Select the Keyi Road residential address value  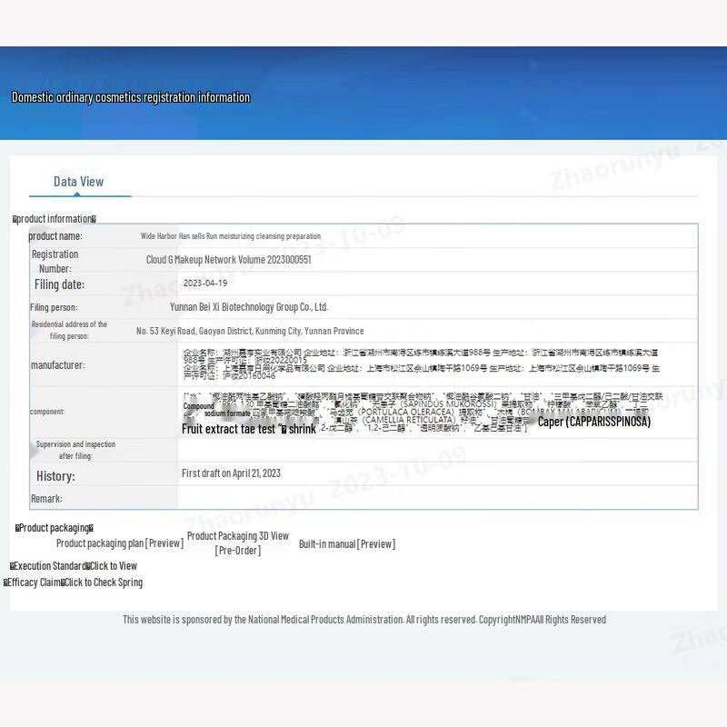tap(250, 332)
